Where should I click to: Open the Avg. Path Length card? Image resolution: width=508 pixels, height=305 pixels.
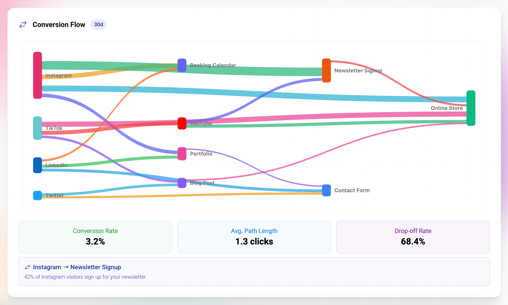point(254,237)
